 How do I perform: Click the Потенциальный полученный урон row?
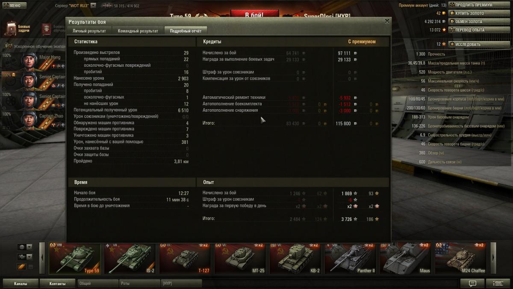coord(131,110)
